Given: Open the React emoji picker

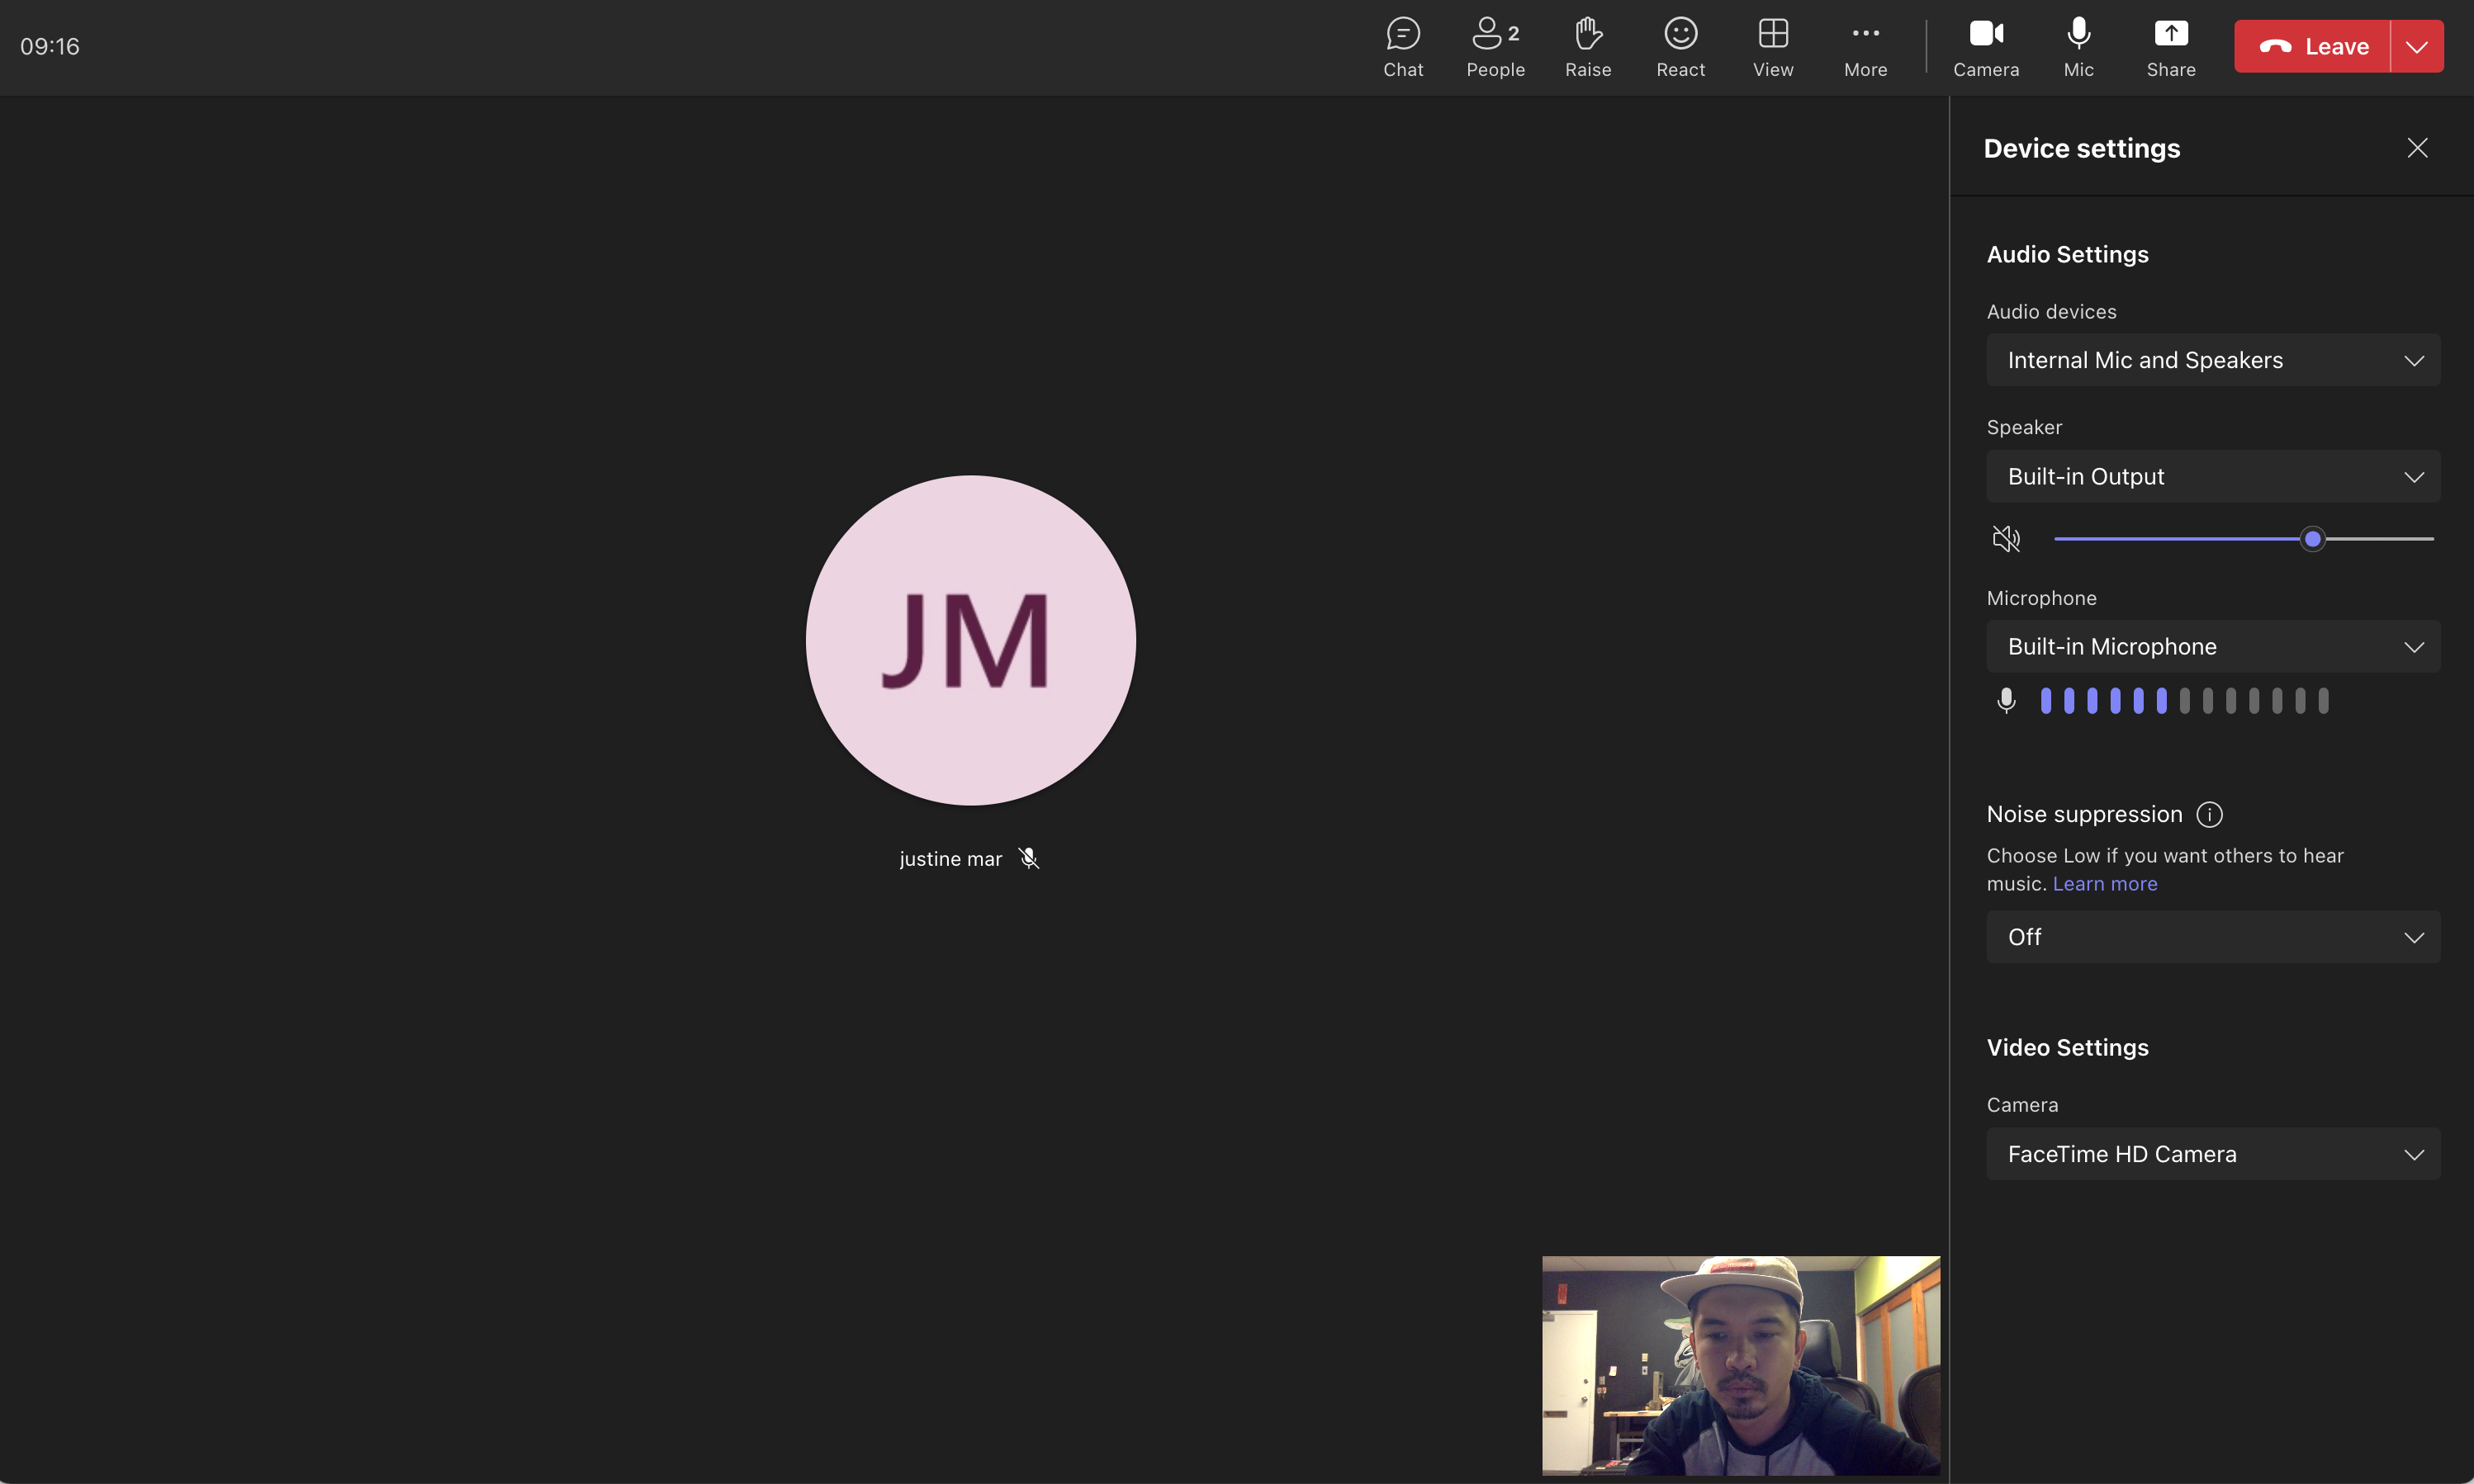Looking at the screenshot, I should (1680, 46).
